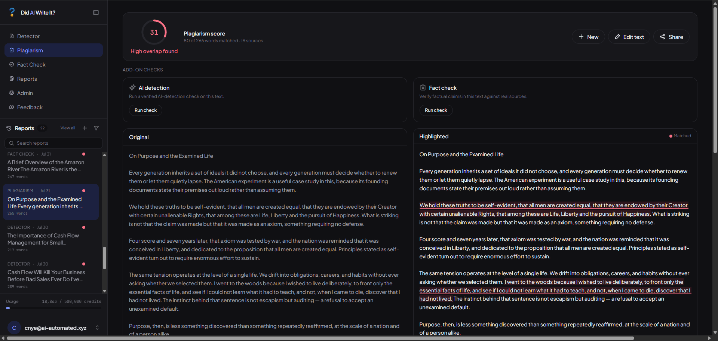The height and width of the screenshot is (341, 718).
Task: Click the red dot on Amazon River report
Action: tap(84, 154)
